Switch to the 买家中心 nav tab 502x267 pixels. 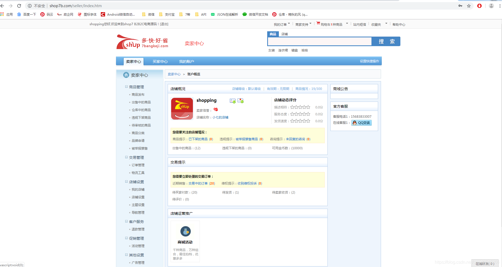[160, 62]
